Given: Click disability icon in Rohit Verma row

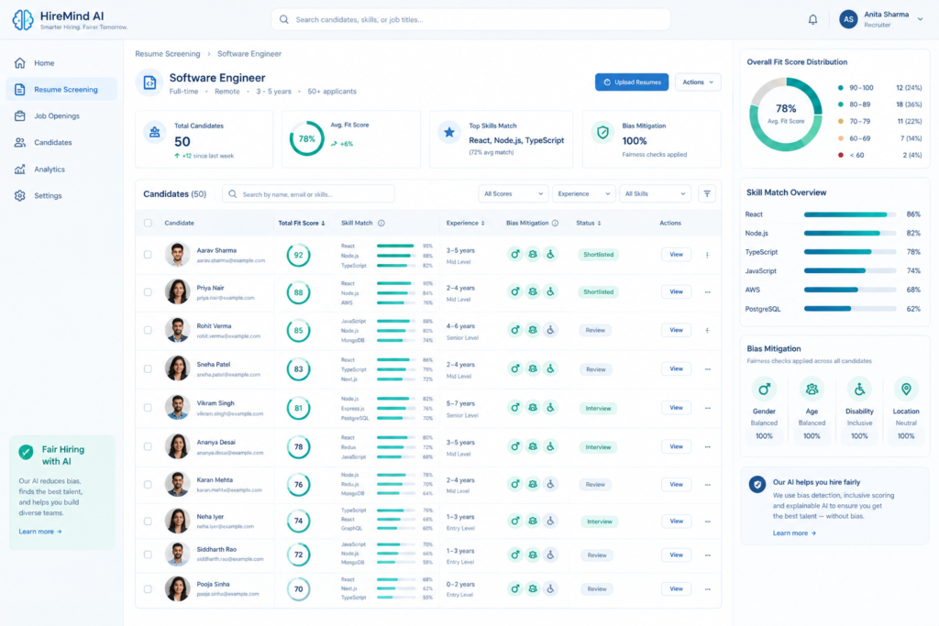Looking at the screenshot, I should click(550, 330).
